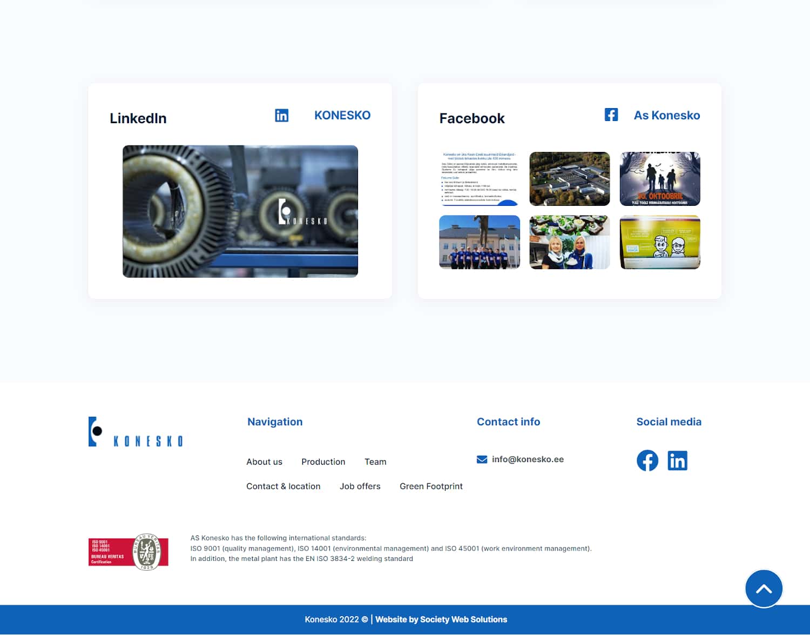Open the As Konesko Facebook page link
The image size is (810, 635).
[x=667, y=115]
